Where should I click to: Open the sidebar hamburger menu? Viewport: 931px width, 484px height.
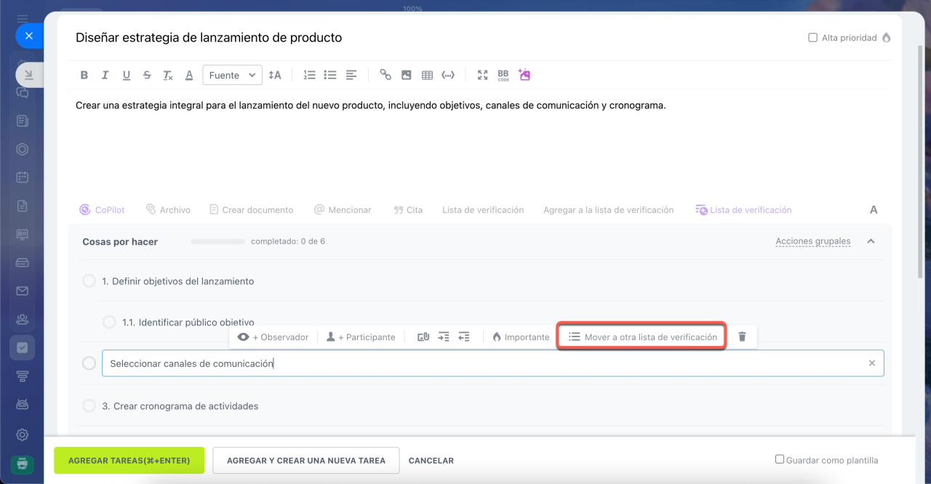tap(23, 18)
